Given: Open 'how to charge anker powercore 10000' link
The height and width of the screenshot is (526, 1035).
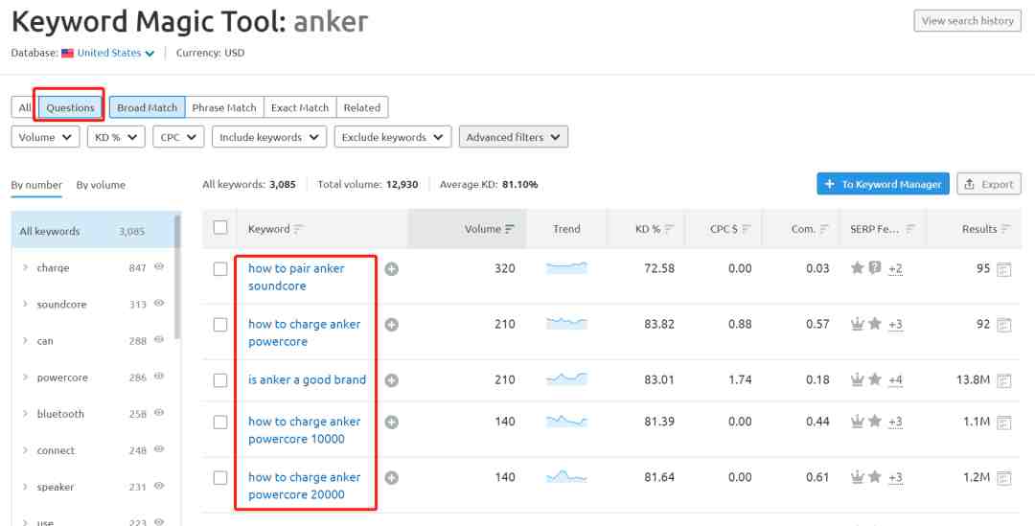Looking at the screenshot, I should (x=305, y=430).
